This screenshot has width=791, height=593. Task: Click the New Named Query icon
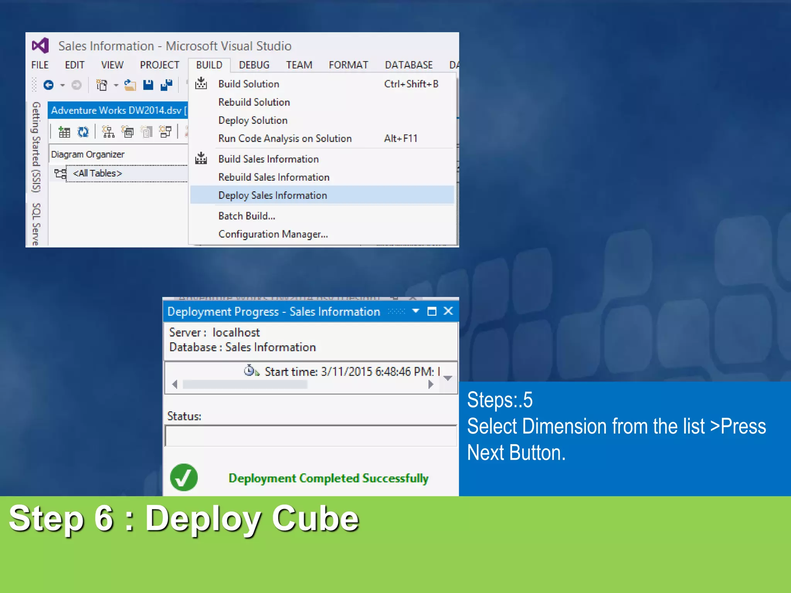pos(127,132)
